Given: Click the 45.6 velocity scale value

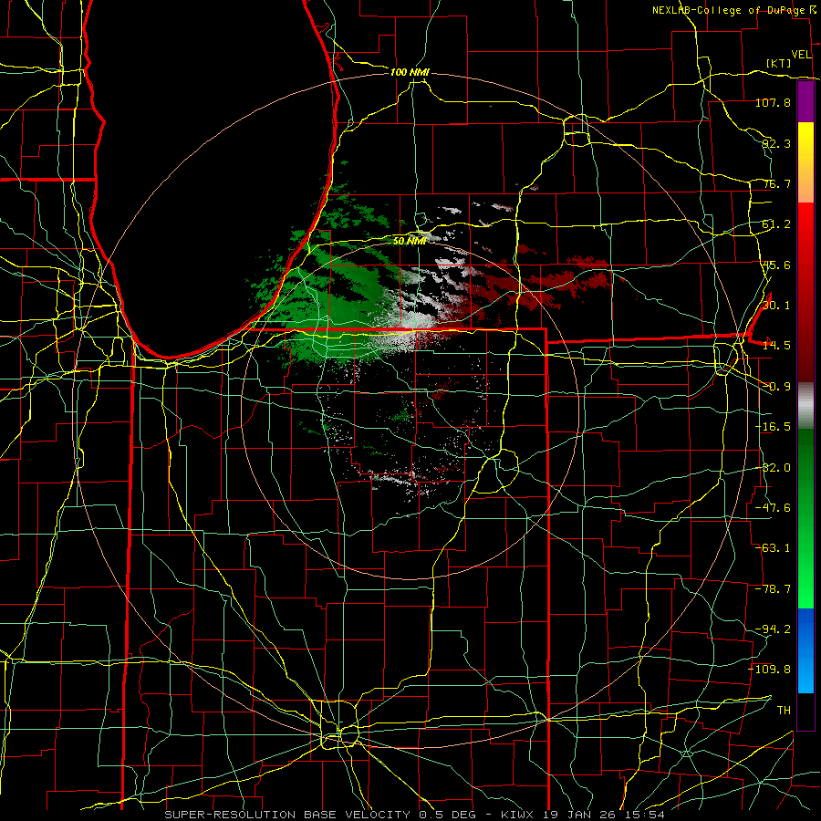Looking at the screenshot, I should [776, 265].
